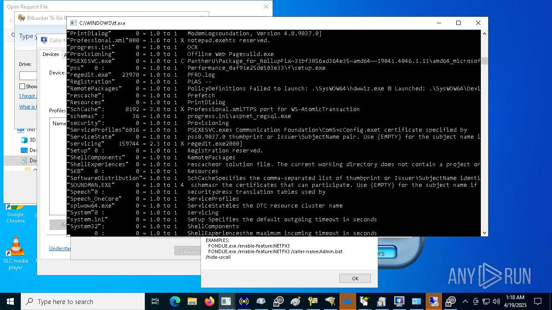Click the taskbar search box
The image size is (552, 310).
point(83,301)
